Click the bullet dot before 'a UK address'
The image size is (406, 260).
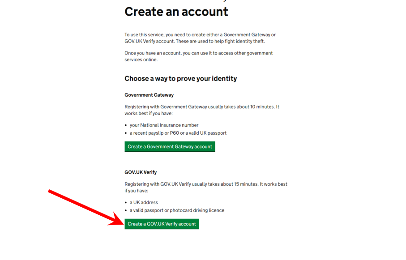(x=126, y=203)
